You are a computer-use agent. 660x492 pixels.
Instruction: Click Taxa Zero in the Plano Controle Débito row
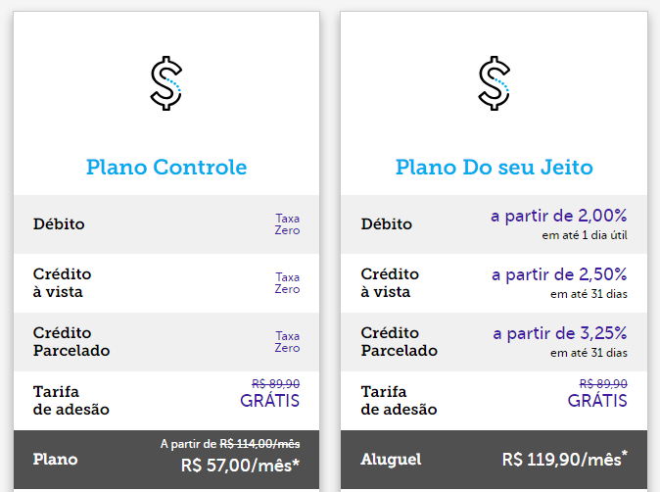click(x=288, y=224)
